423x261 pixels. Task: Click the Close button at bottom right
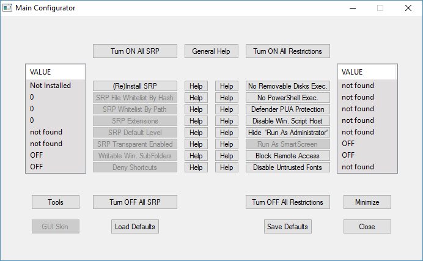367,227
